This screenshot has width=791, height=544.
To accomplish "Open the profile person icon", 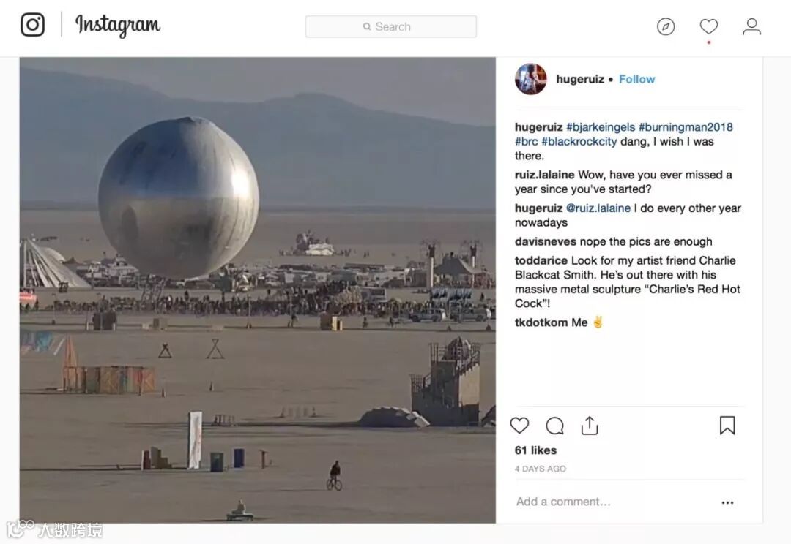I will coord(751,26).
